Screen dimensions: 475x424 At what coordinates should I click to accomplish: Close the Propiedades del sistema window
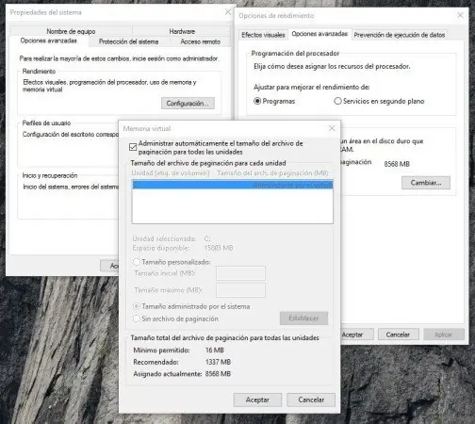(x=228, y=12)
